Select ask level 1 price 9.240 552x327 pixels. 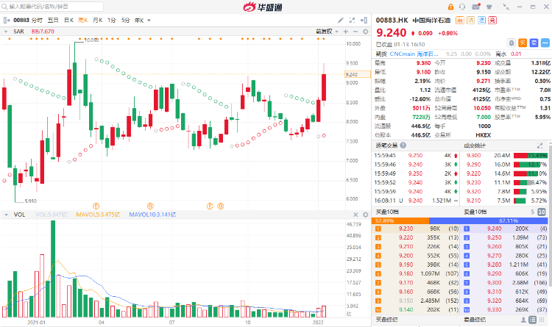click(495, 229)
